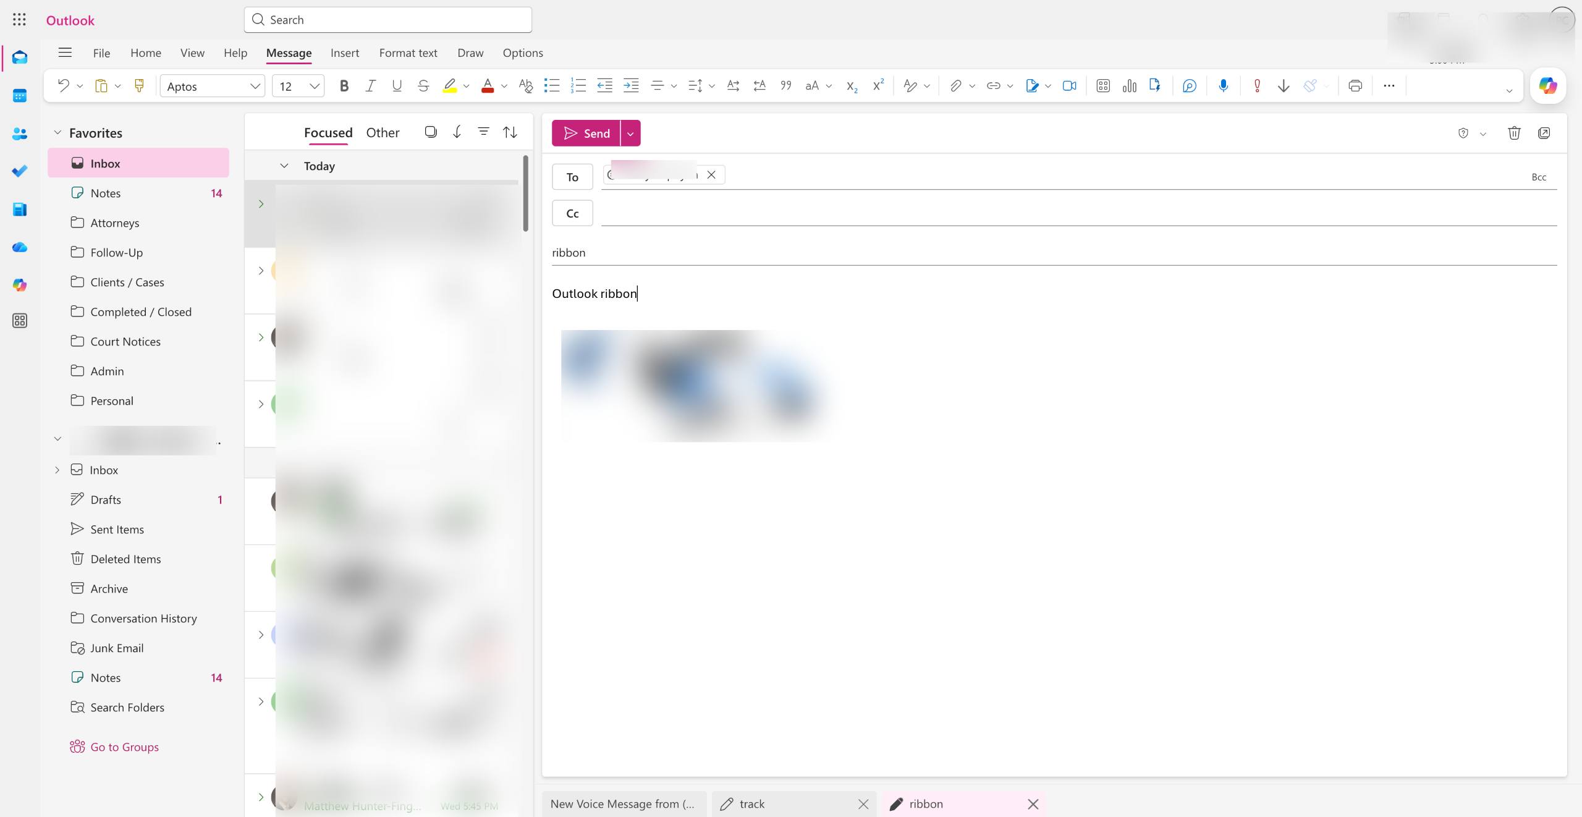The image size is (1582, 817).
Task: Discard draft with the trash icon
Action: pos(1513,133)
